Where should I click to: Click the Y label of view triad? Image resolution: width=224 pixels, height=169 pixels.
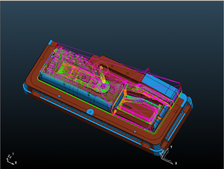pos(13,154)
